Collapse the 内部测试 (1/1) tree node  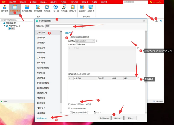point(2,23)
